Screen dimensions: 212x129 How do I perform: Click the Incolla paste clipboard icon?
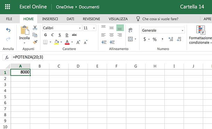pos(25,30)
